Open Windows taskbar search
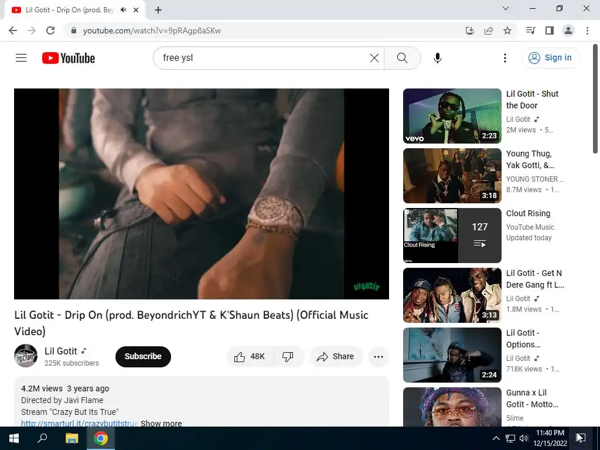The image size is (600, 450). click(42, 438)
